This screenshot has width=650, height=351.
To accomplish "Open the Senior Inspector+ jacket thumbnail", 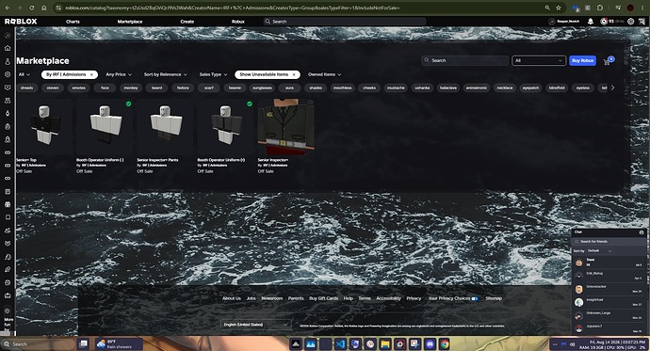I will click(286, 127).
